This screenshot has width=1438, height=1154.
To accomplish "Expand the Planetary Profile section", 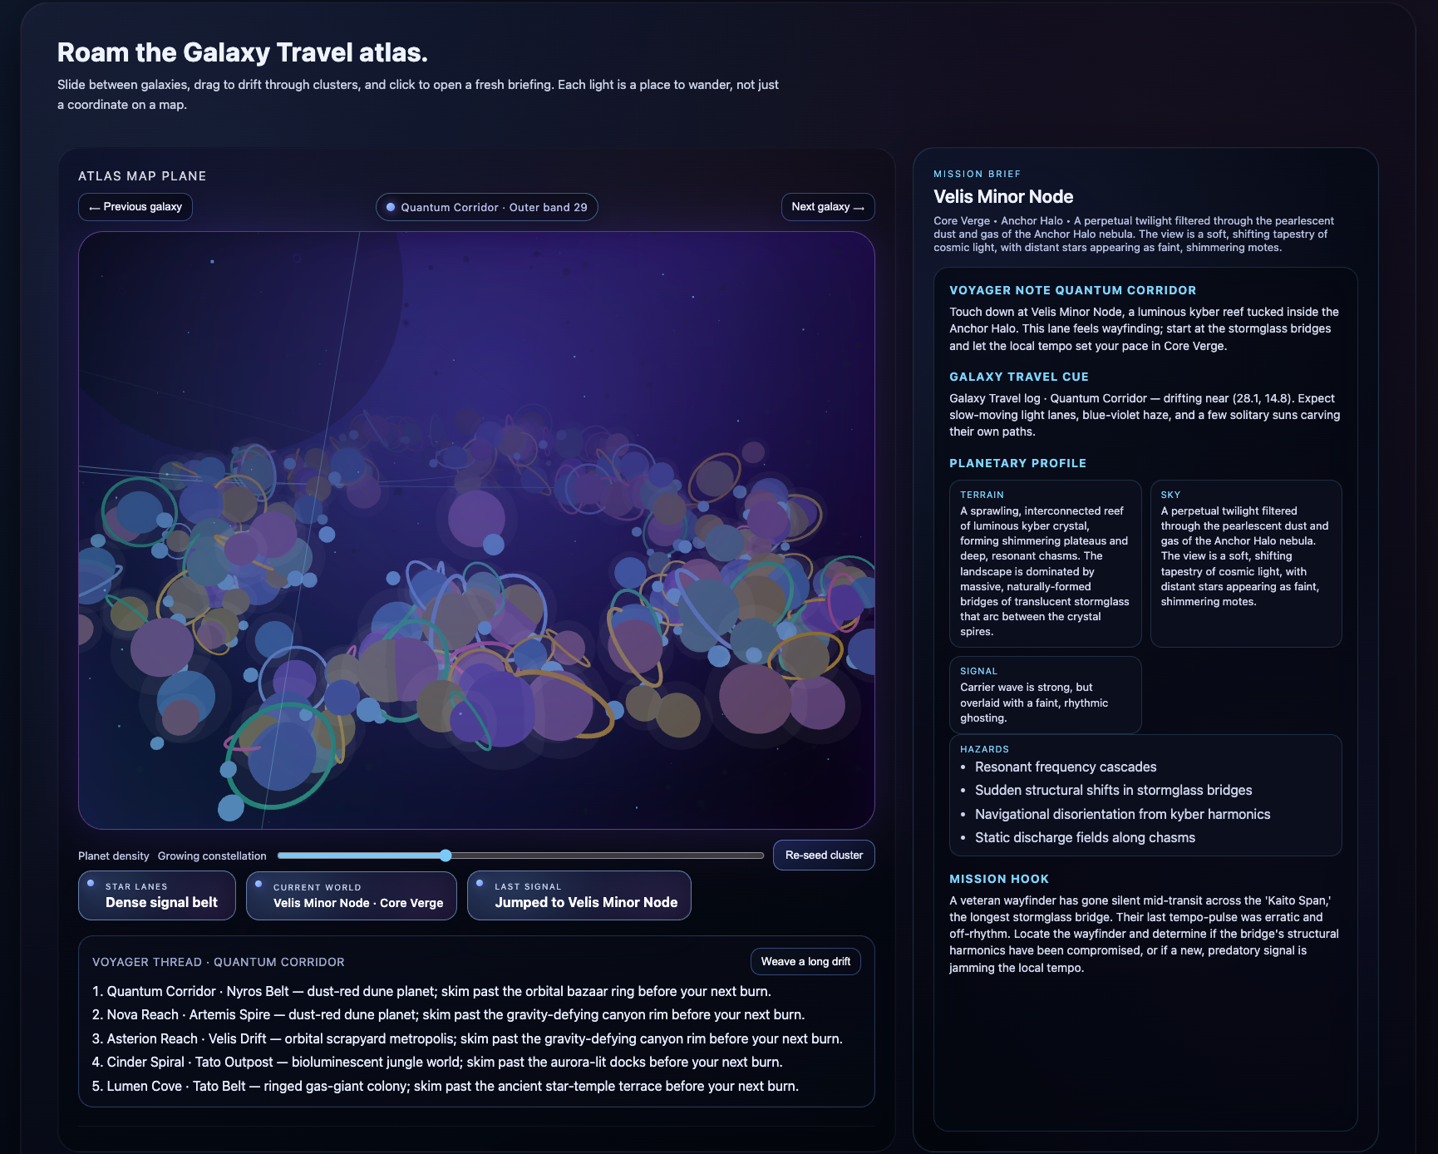I will (x=1017, y=463).
